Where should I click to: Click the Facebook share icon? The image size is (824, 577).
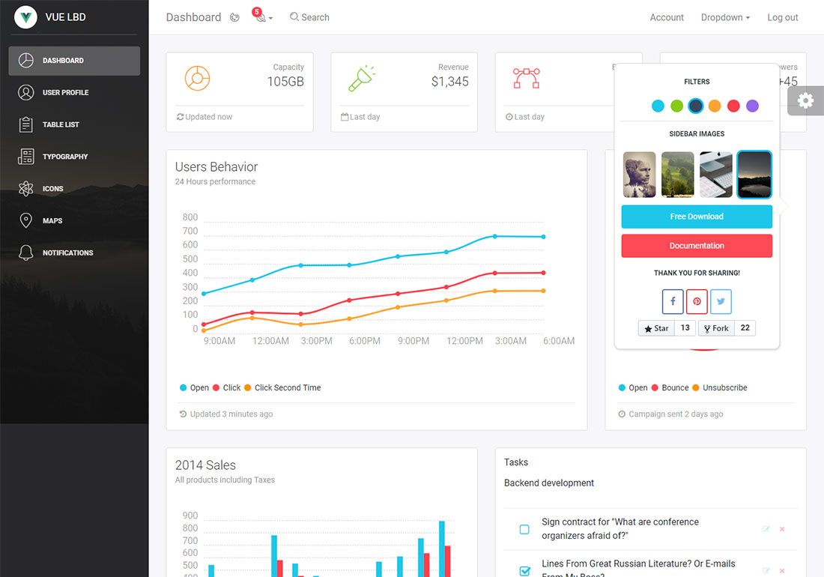point(673,301)
